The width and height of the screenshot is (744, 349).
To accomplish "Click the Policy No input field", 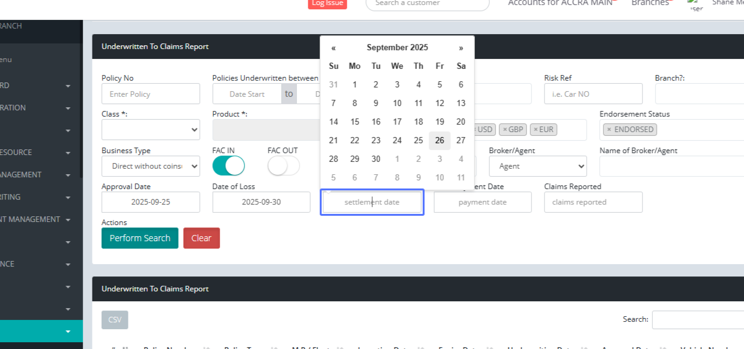I will [151, 94].
